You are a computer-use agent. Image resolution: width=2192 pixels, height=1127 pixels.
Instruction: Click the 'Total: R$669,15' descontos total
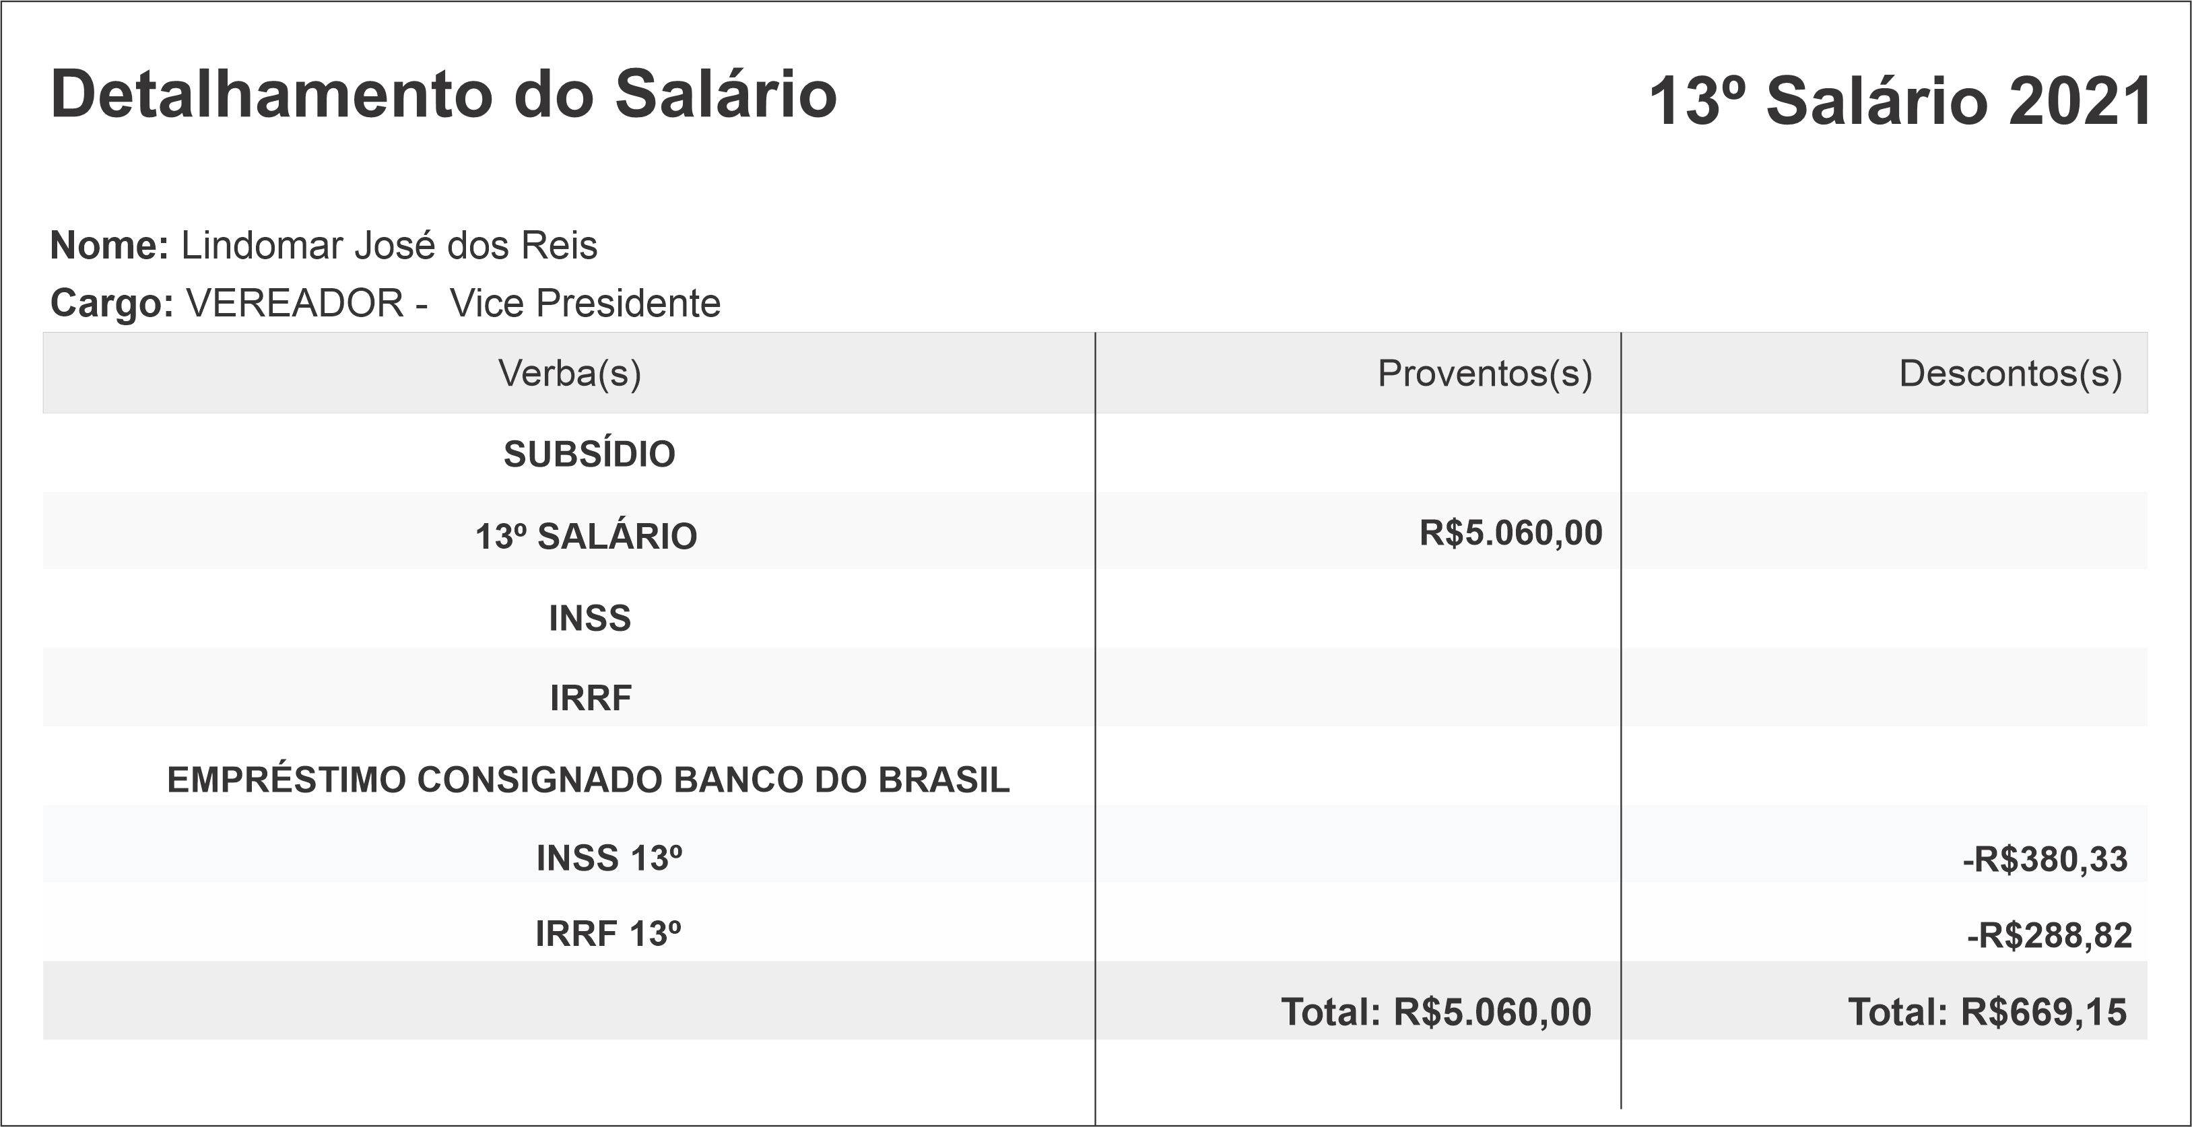coord(1987,1012)
